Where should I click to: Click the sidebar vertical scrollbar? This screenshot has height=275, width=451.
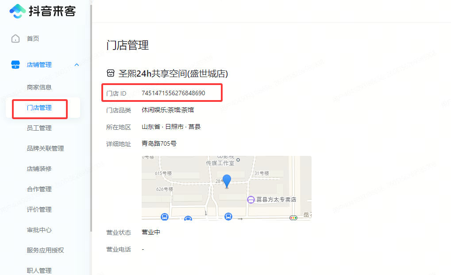[91, 118]
